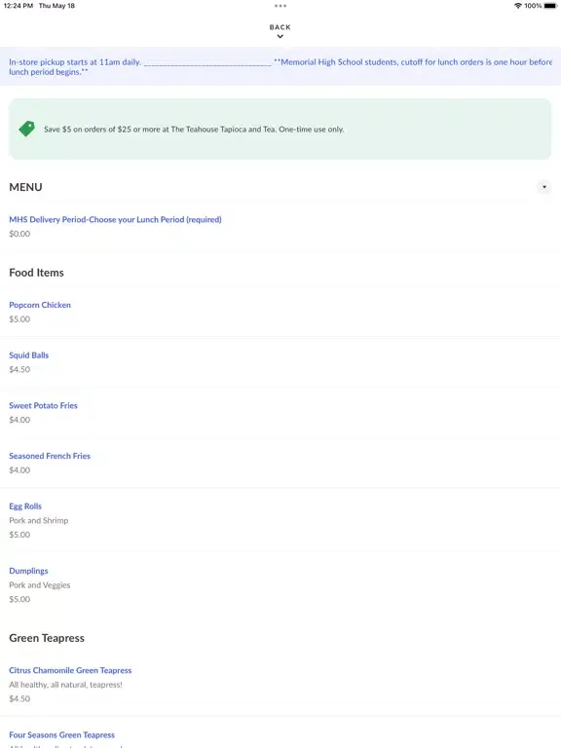Open Sweet Potato Fries item
The width and height of the screenshot is (561, 748).
(x=43, y=405)
